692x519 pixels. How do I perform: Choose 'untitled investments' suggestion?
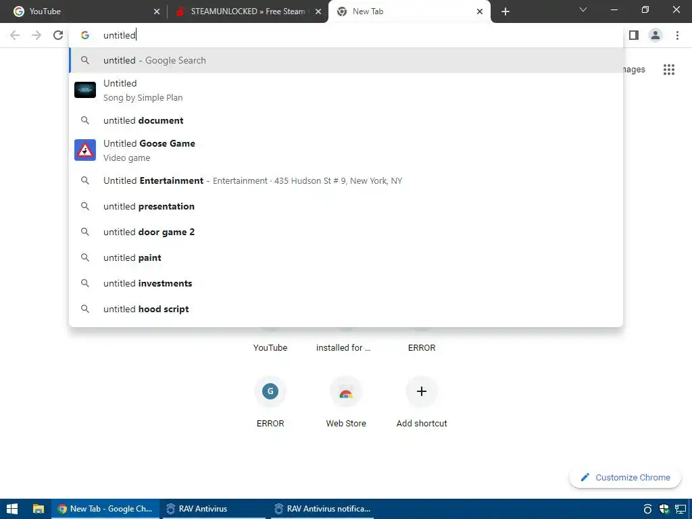click(x=346, y=283)
